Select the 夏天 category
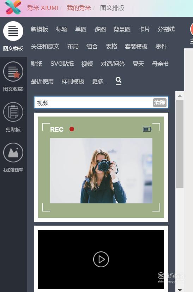Viewport: 193px width, 292px height. point(138,64)
